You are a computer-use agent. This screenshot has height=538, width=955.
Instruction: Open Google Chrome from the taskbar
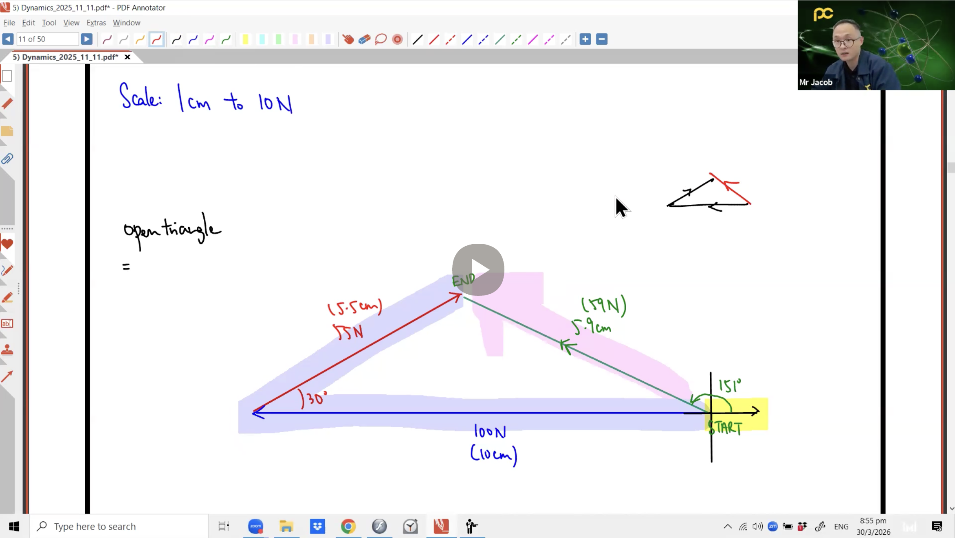click(348, 526)
